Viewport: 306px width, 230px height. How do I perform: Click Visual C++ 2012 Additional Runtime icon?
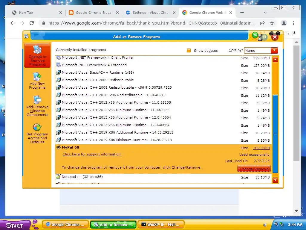click(58, 102)
